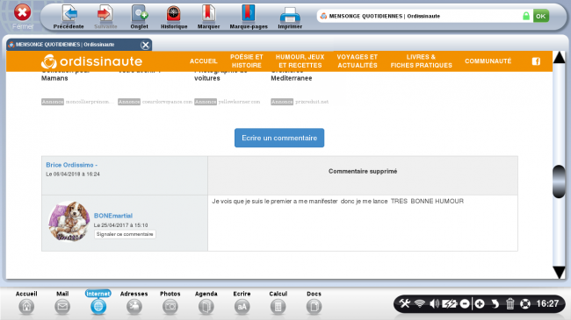Click the undo curved arrow icon
This screenshot has height=320, width=571.
495,303
